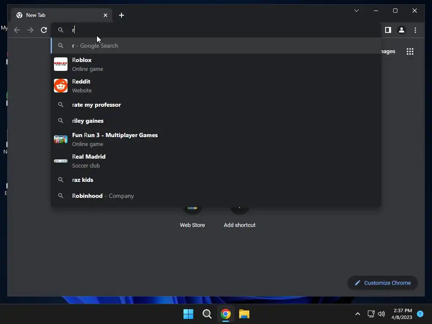Select the 'r - Google Search' suggestion
432x324 pixels.
tap(216, 46)
